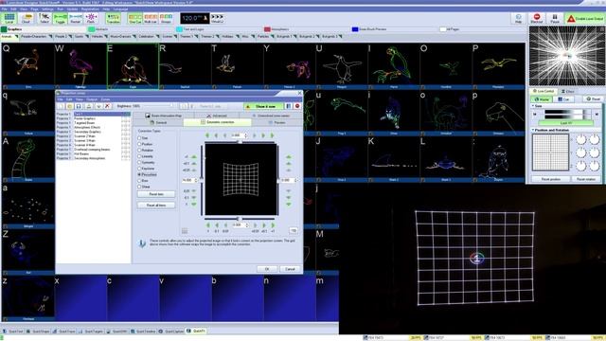The image size is (606, 341).
Task: Click the Pause icon in main toolbar
Action: (x=555, y=18)
